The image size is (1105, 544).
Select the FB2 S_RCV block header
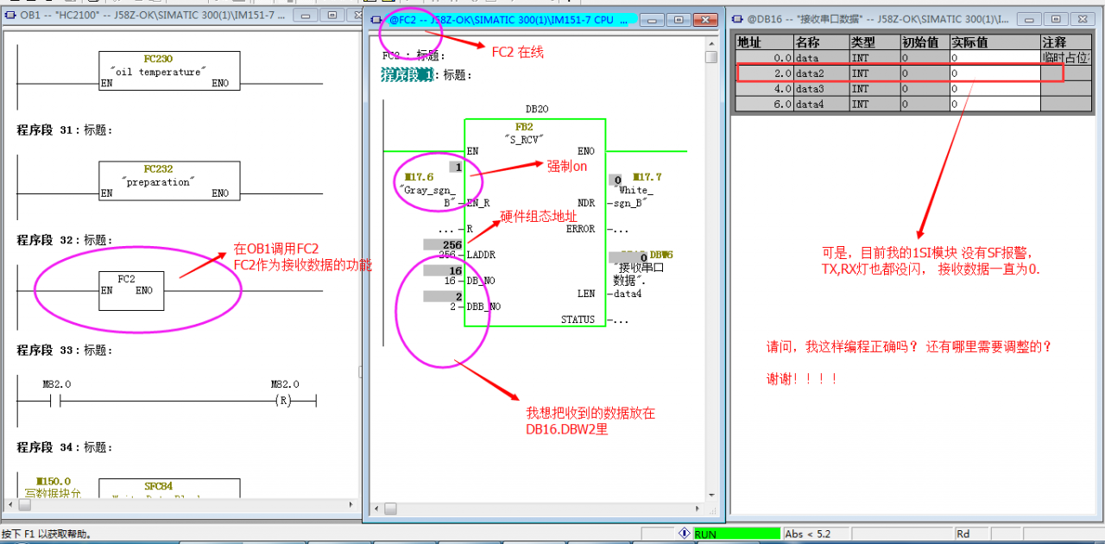point(524,132)
